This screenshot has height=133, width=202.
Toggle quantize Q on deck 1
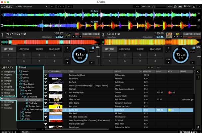click(x=92, y=63)
